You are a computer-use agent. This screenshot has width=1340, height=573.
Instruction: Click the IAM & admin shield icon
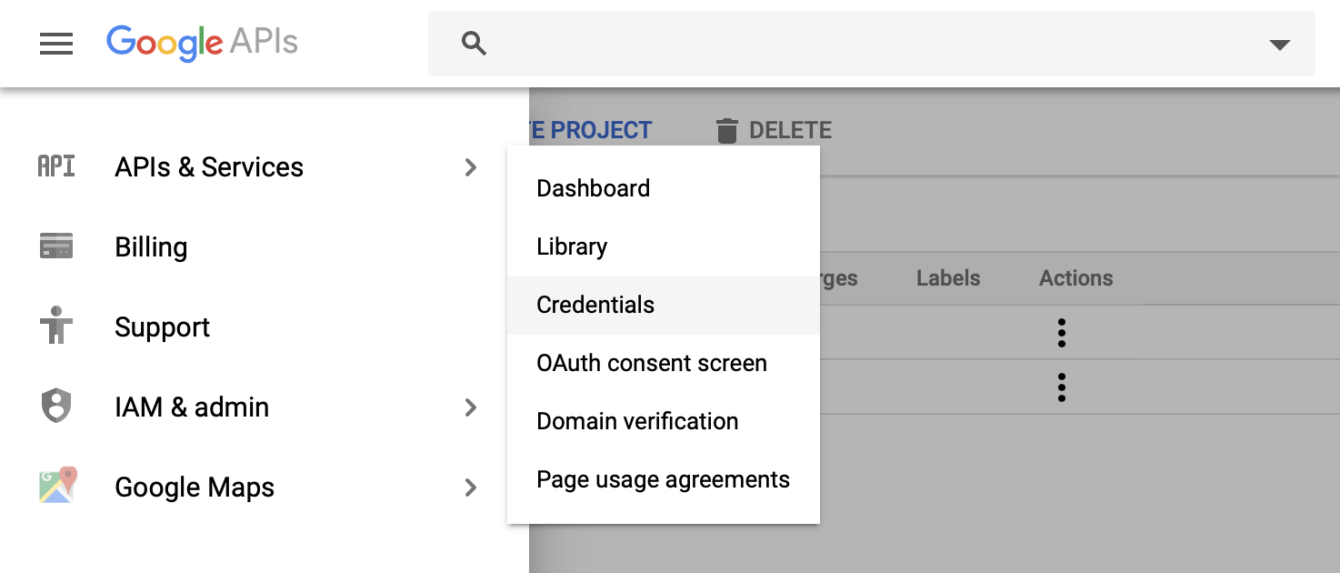click(x=56, y=406)
